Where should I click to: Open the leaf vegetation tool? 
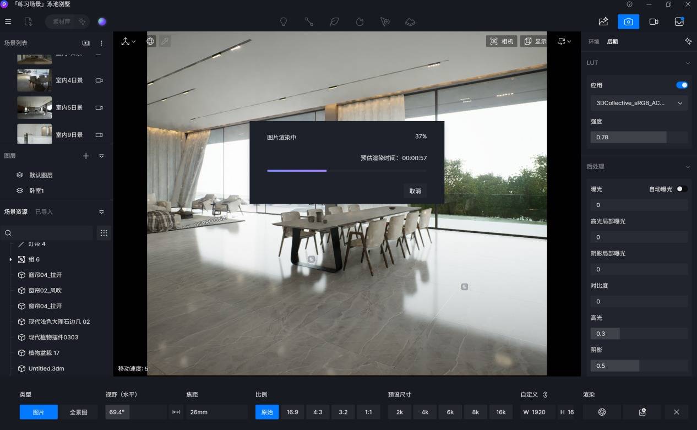click(x=334, y=21)
